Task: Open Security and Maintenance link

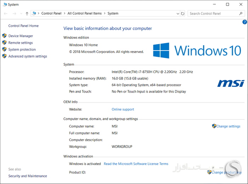Action: tap(28, 176)
